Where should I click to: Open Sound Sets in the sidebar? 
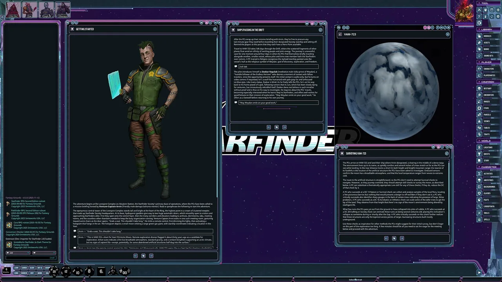click(489, 56)
